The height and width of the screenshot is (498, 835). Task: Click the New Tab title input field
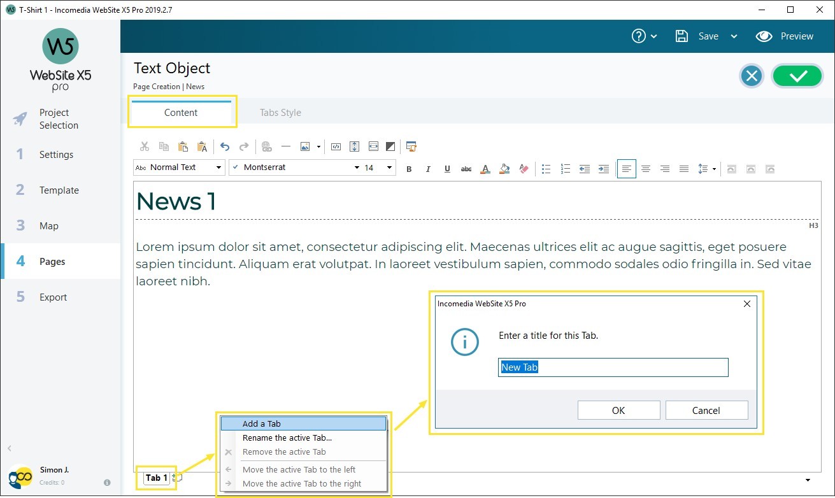tap(613, 367)
